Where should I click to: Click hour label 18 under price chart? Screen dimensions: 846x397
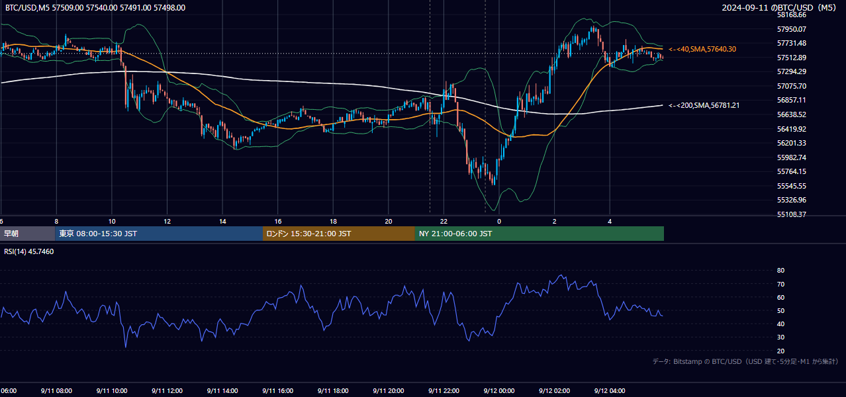[x=334, y=222]
